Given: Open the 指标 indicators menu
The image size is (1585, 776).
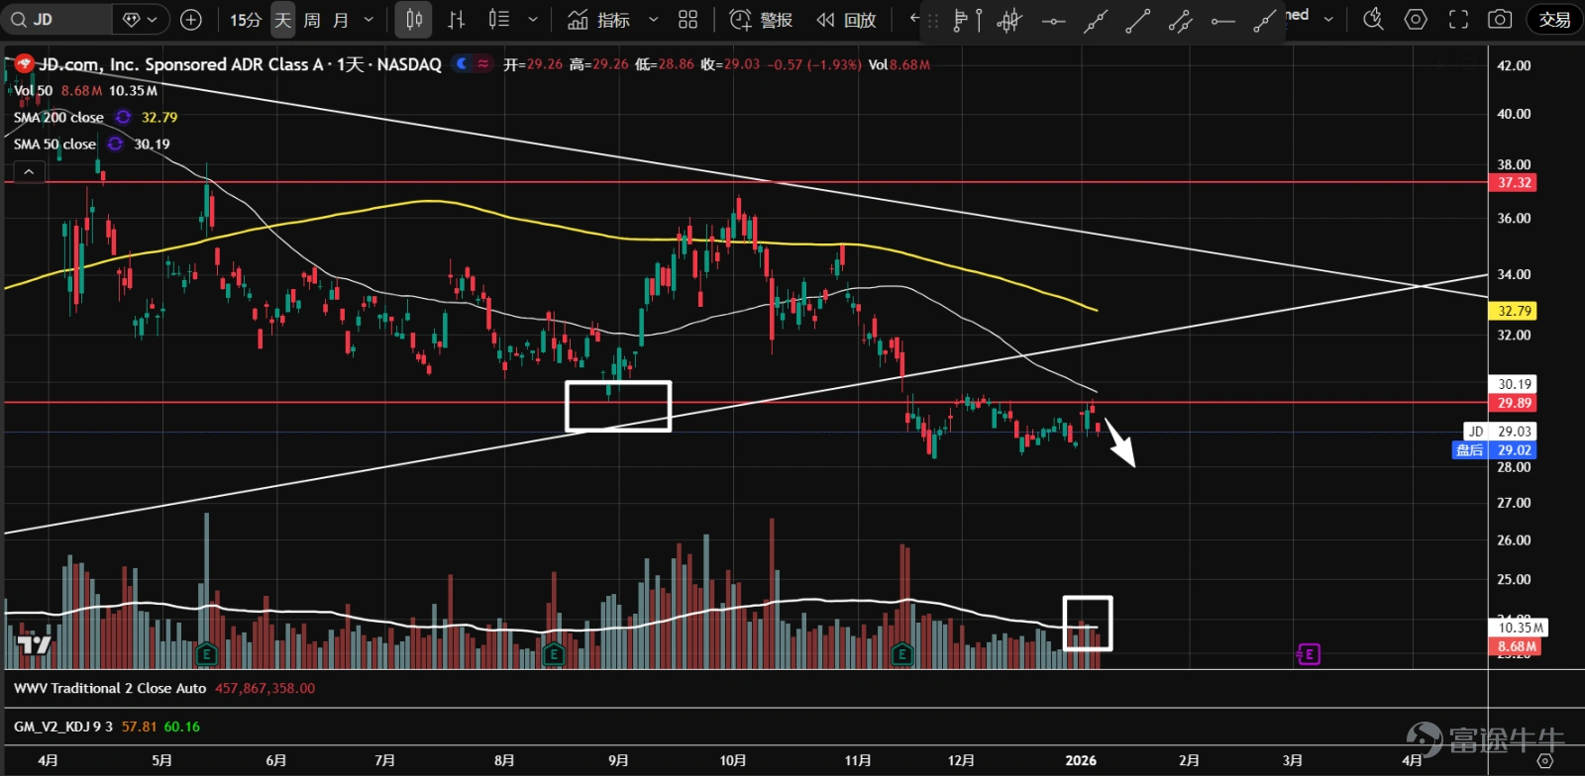Looking at the screenshot, I should click(599, 20).
